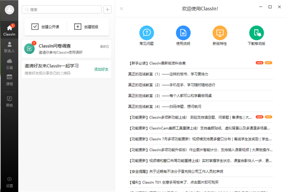Open 【安全提醒】 company staff impersonation notice
The image size is (287, 192).
point(187,171)
